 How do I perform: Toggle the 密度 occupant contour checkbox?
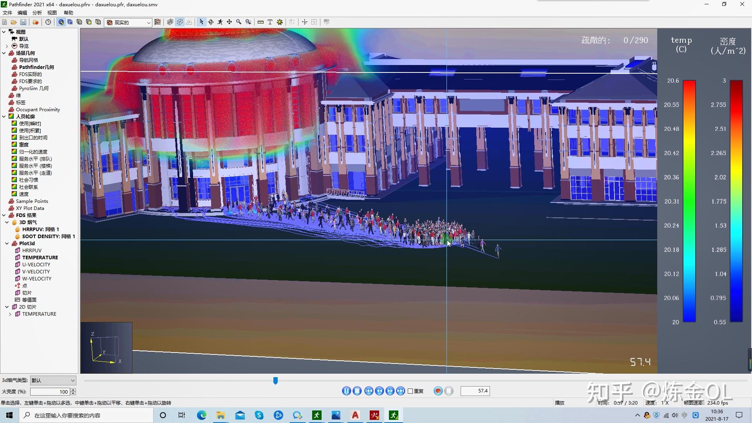(x=14, y=145)
